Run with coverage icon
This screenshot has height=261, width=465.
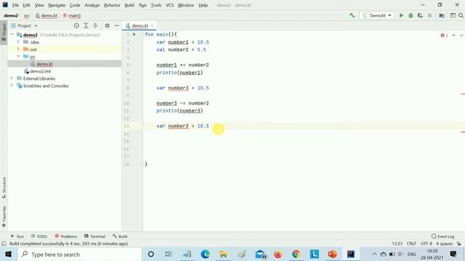click(420, 15)
